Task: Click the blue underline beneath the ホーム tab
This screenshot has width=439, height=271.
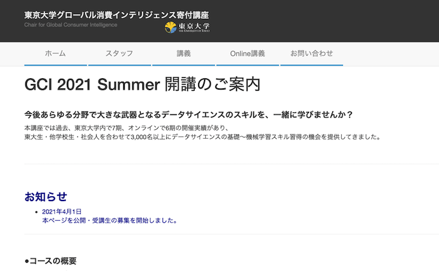Action: coord(55,64)
